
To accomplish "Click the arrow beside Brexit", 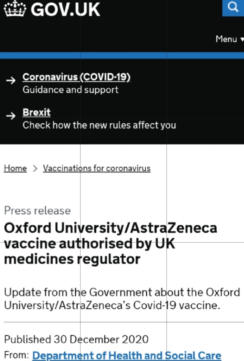I will [12, 116].
